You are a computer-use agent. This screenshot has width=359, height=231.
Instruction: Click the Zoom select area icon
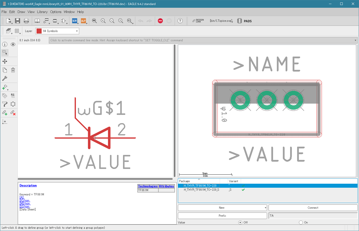(x=130, y=21)
